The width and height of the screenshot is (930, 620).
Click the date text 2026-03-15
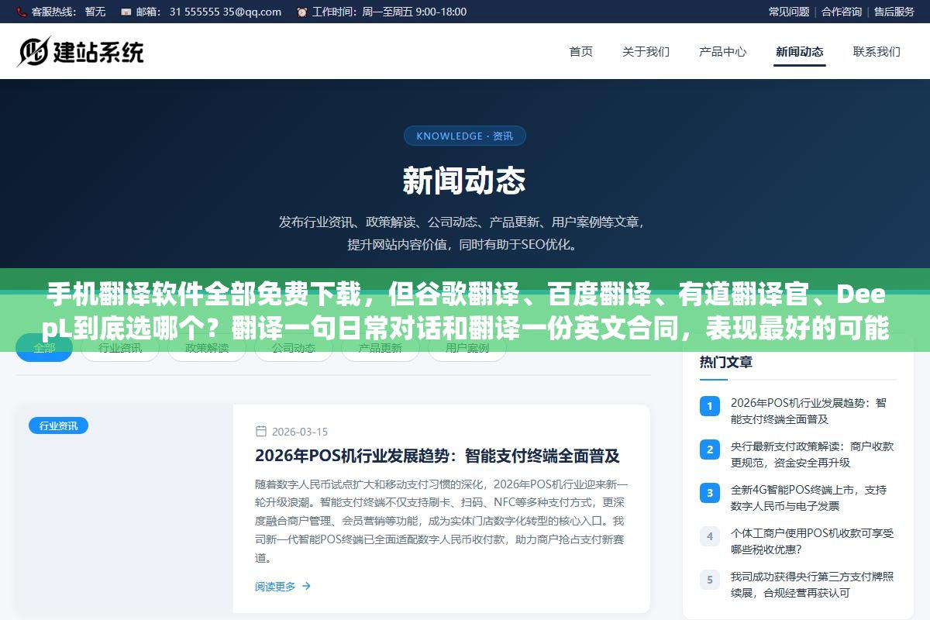[300, 432]
